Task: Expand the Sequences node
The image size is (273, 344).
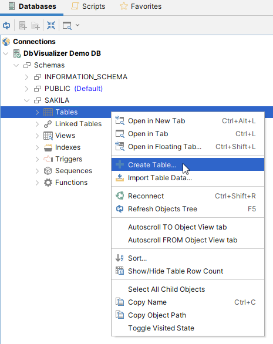Action: pyautogui.click(x=37, y=171)
